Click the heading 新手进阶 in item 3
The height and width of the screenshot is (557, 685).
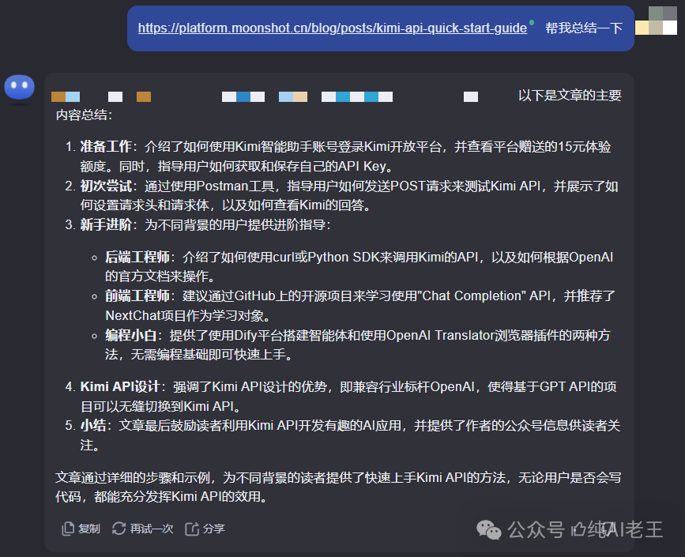[106, 225]
